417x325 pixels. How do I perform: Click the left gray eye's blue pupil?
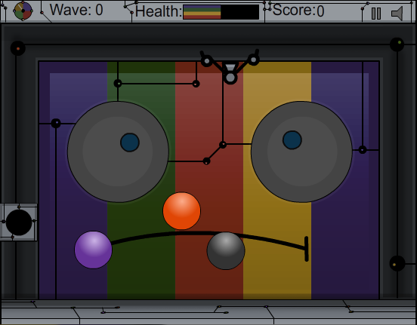tap(130, 143)
